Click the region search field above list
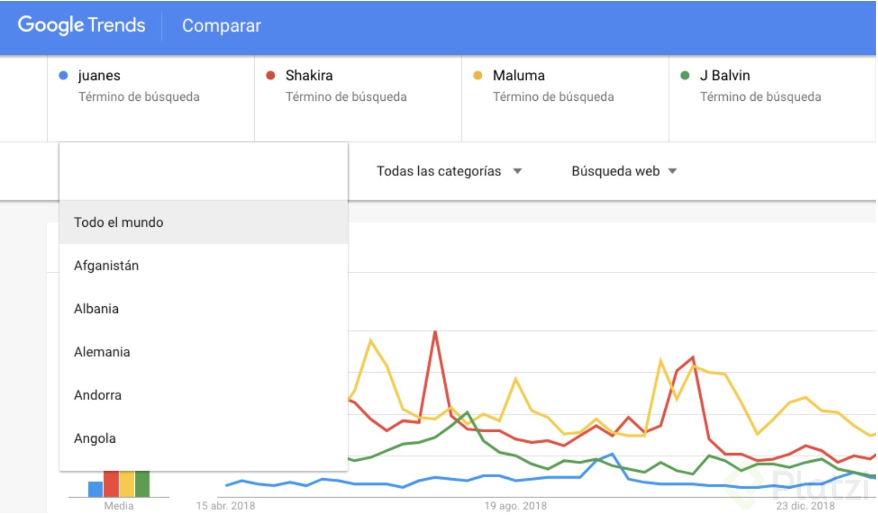The width and height of the screenshot is (878, 515). [203, 172]
